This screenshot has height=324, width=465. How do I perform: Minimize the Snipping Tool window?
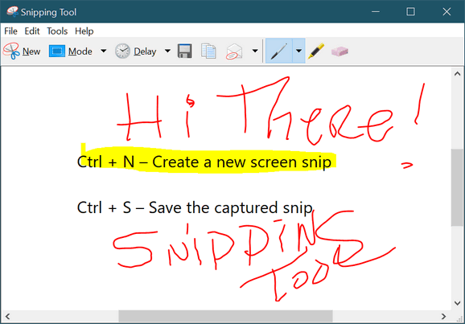coord(376,12)
